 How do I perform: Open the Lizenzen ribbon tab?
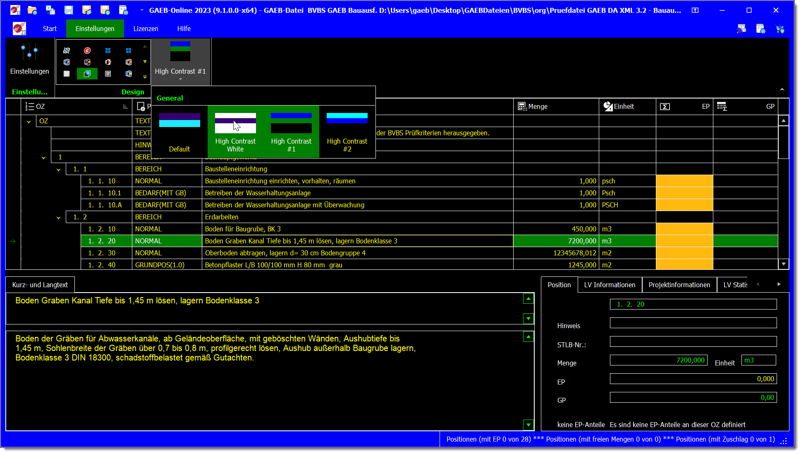[146, 29]
